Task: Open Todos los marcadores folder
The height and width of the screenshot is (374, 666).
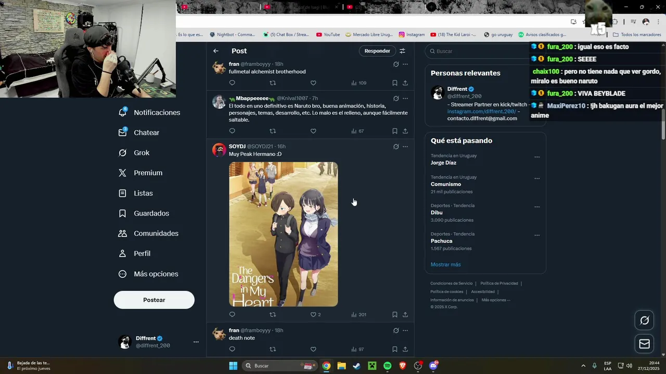Action: click(x=637, y=35)
